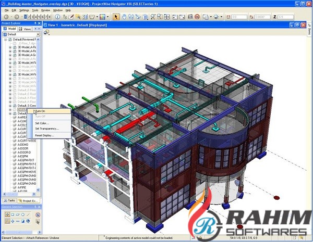Screen dimensions: 313x242
Task: Select Circle selection method icon
Action: pyautogui.click(x=23, y=215)
